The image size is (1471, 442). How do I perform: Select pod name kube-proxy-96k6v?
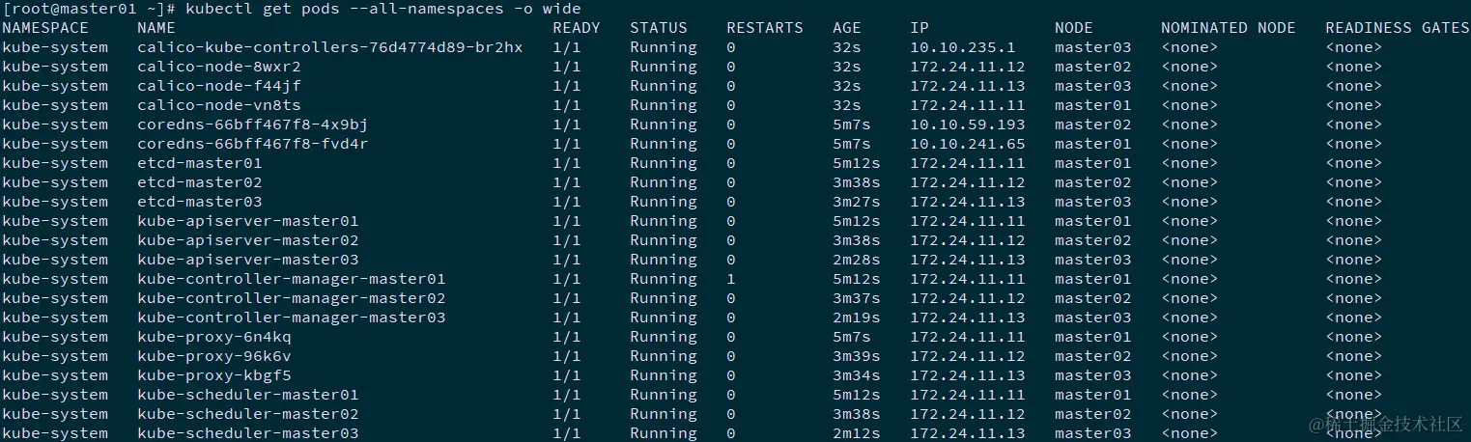point(214,356)
